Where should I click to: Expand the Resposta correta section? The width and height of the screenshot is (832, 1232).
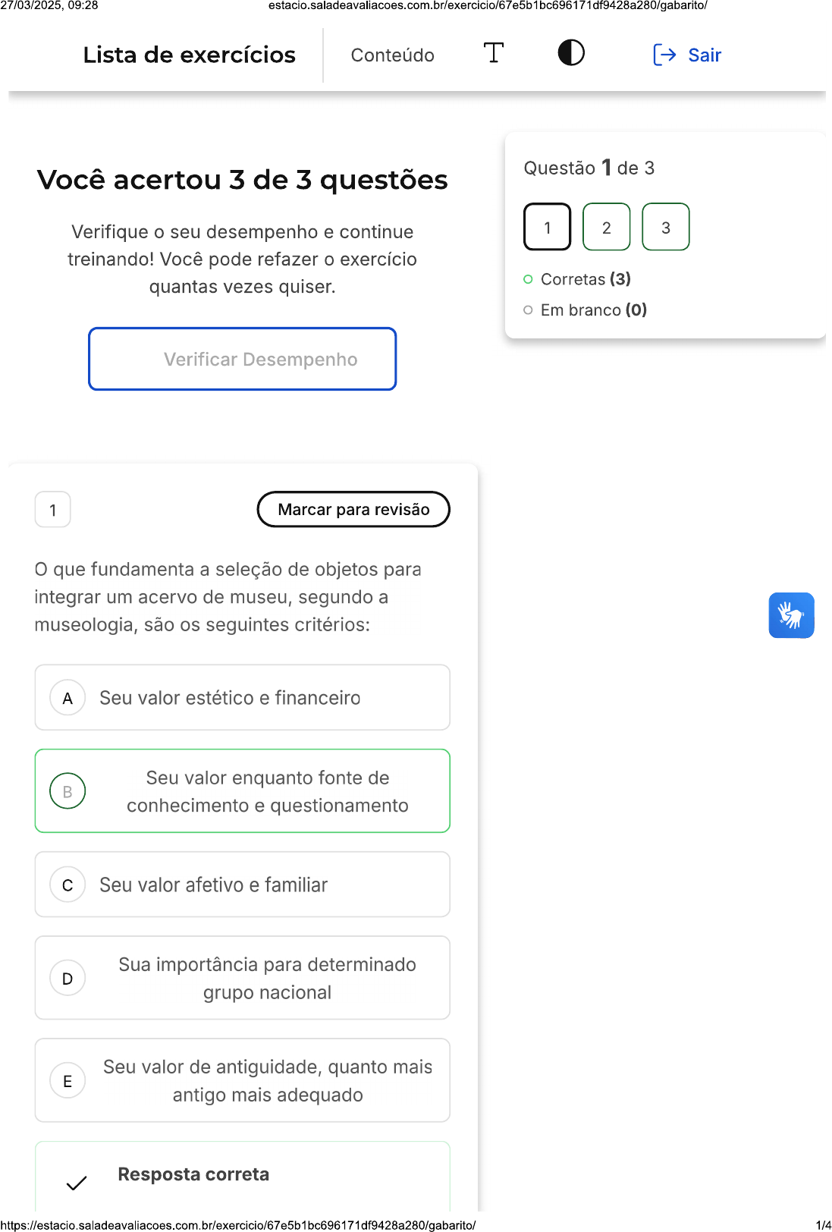pyautogui.click(x=193, y=1174)
